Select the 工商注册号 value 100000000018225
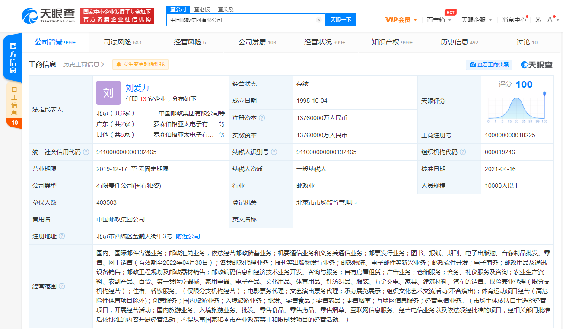 (510, 135)
